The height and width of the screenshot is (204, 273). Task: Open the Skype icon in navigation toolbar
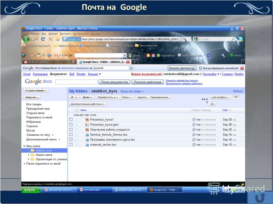tap(241, 39)
